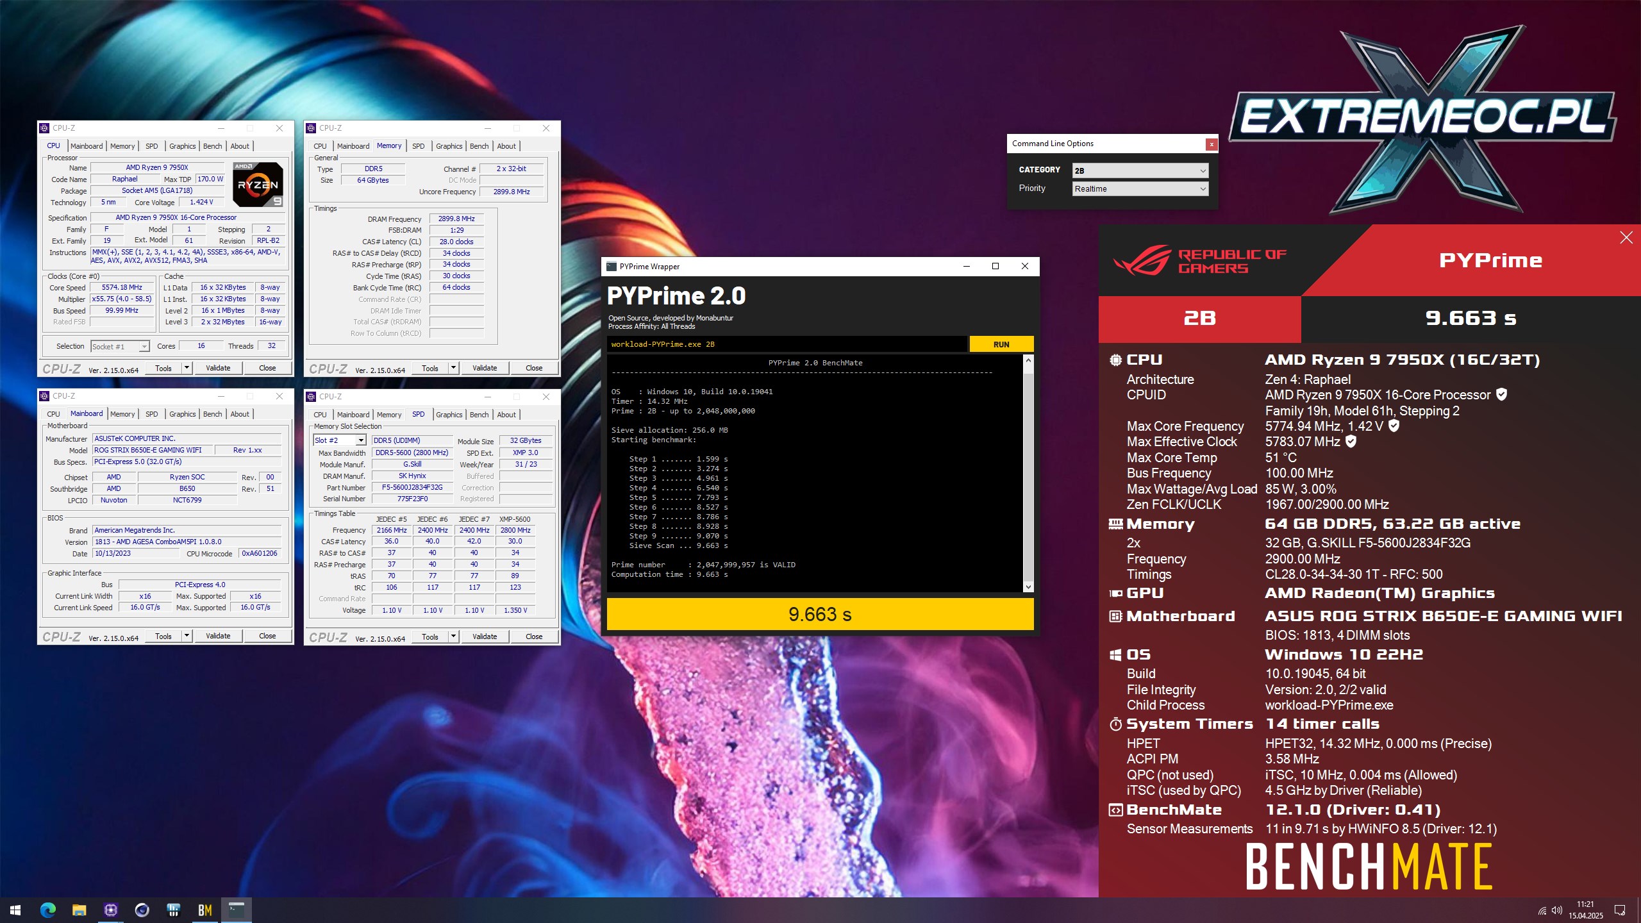Expand Tools arrow in CPU tab window
The width and height of the screenshot is (1641, 923).
tap(187, 368)
